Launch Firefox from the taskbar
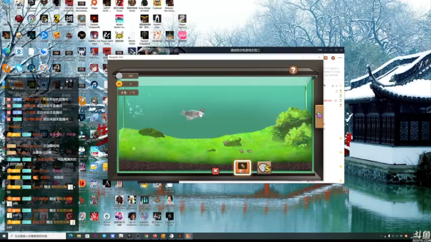431x242 pixels. [x=155, y=236]
